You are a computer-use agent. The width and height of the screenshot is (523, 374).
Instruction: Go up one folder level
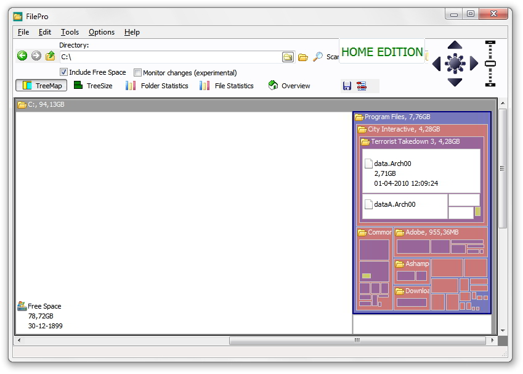[x=51, y=56]
